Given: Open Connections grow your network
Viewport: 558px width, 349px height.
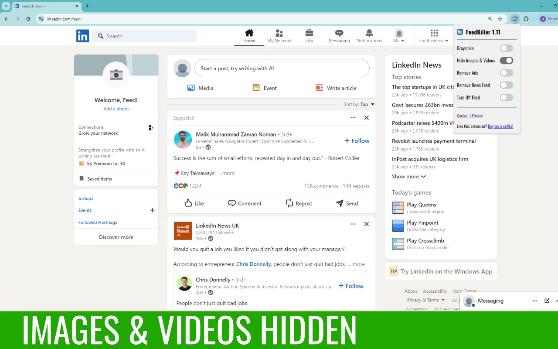Looking at the screenshot, I should 116,130.
